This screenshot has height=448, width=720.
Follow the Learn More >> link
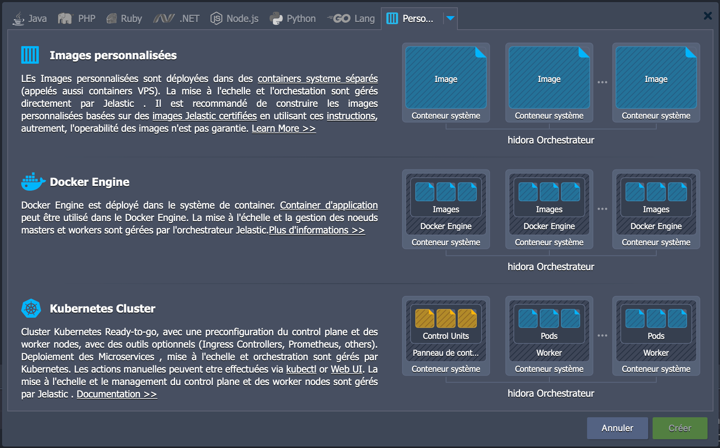(283, 128)
